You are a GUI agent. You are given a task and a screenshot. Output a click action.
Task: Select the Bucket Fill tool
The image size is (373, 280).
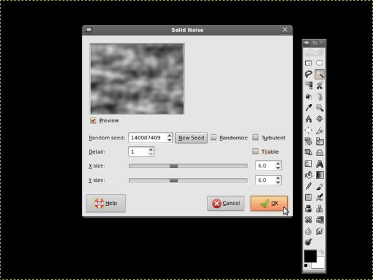tap(308, 175)
